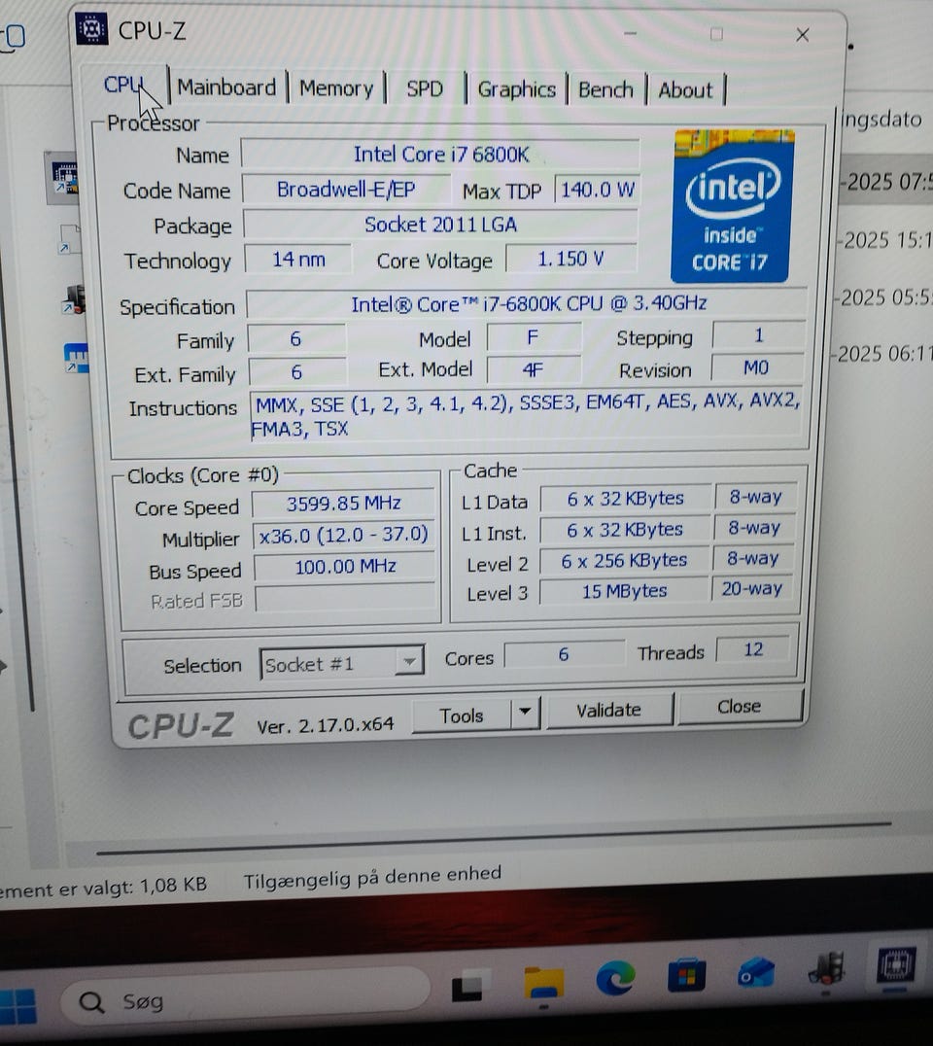Click the Core Speed value 3599.85 MHz
This screenshot has height=1046, width=933.
[343, 503]
